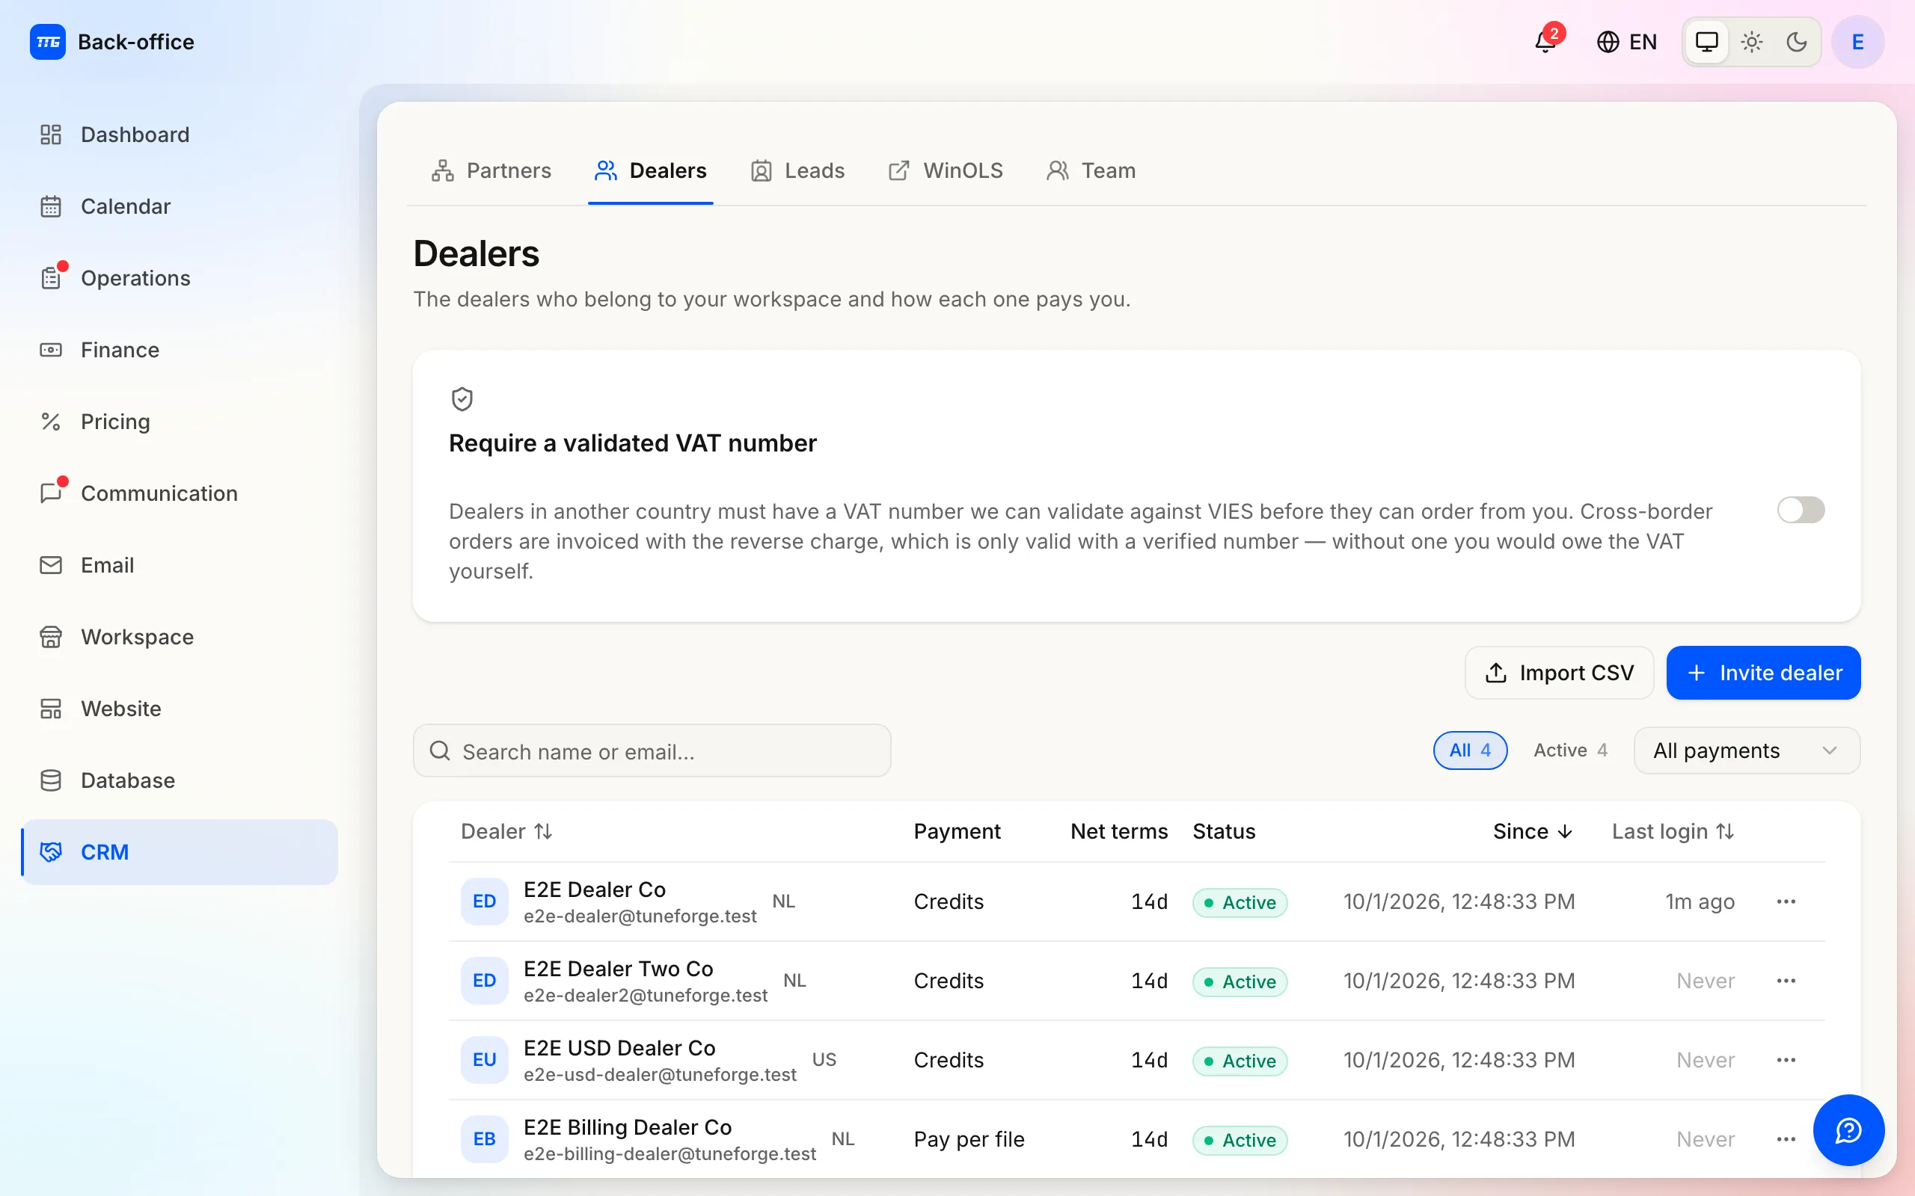Image resolution: width=1915 pixels, height=1196 pixels.
Task: Open Finance in sidebar
Action: [x=180, y=350]
